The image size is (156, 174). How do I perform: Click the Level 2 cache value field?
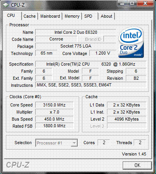point(127,119)
